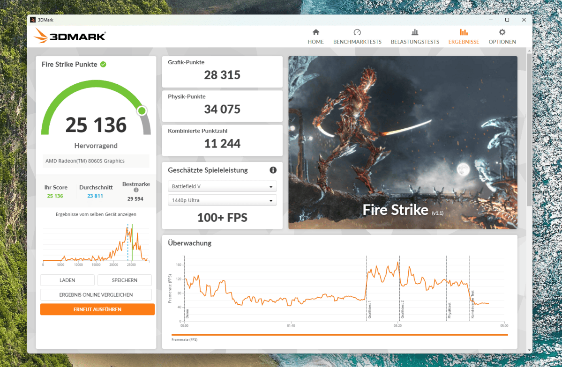Image resolution: width=562 pixels, height=367 pixels.
Task: Click the Speichern button
Action: 124,280
